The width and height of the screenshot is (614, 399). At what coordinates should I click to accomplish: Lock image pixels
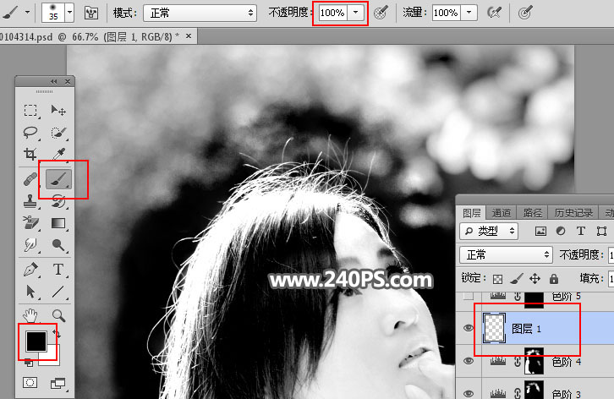[x=517, y=279]
